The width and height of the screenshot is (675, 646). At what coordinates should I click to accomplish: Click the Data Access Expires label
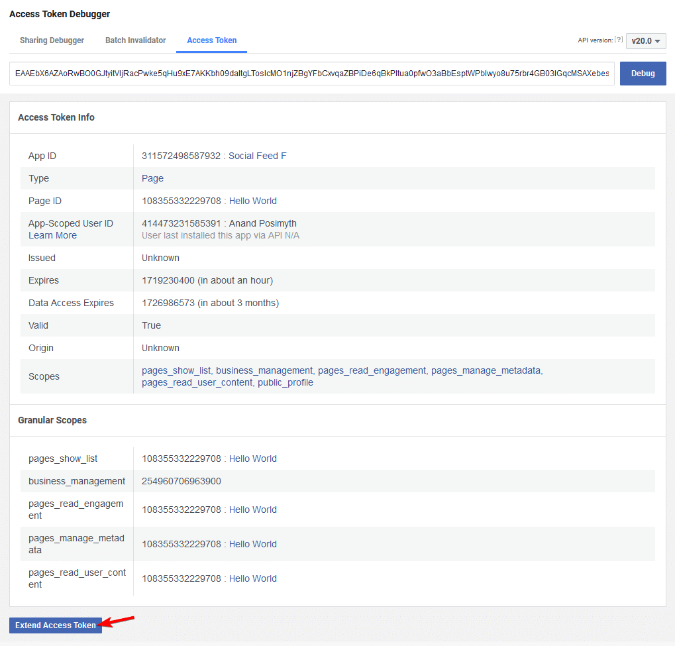coord(71,303)
